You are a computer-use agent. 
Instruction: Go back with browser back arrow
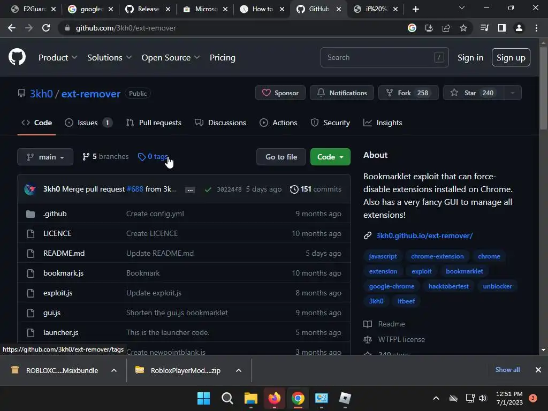[x=12, y=28]
